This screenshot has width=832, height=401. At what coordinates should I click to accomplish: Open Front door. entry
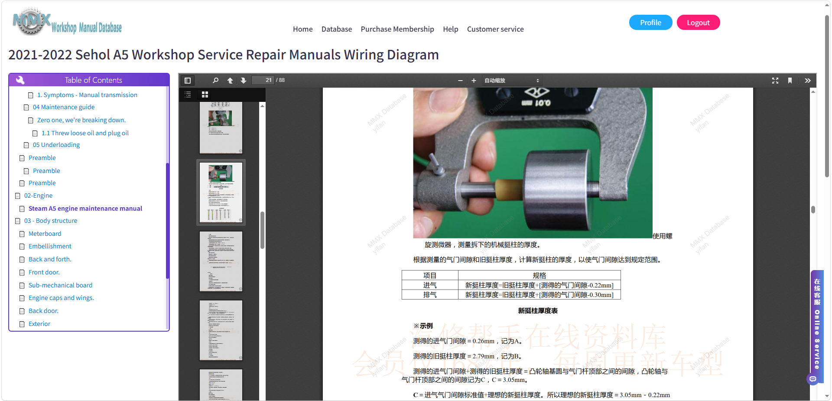(x=44, y=272)
